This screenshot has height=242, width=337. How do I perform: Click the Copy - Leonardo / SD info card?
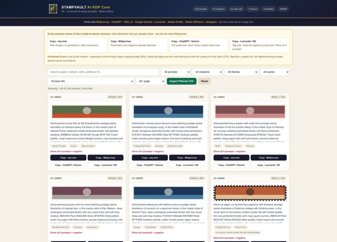click(259, 45)
